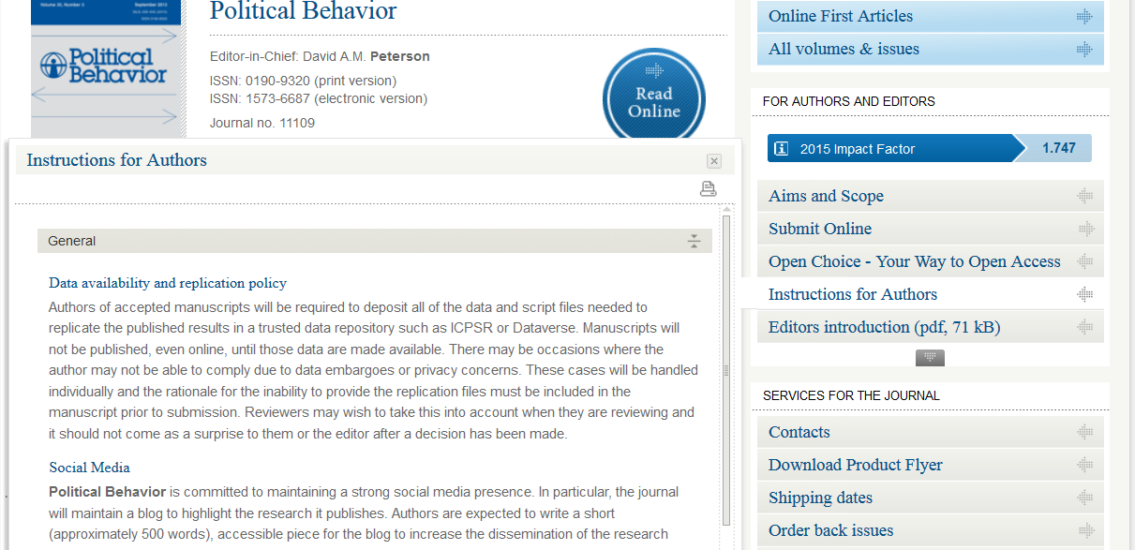Click expand icon beside Instructions for Authors

tap(1085, 294)
